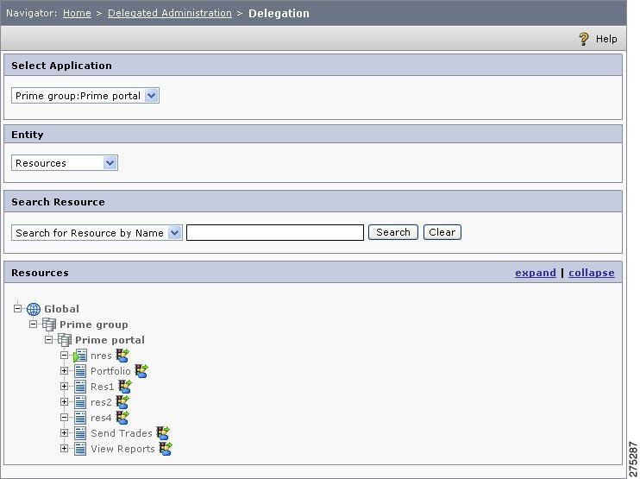The width and height of the screenshot is (640, 479).
Task: Select the res2 resource label
Action: [101, 402]
